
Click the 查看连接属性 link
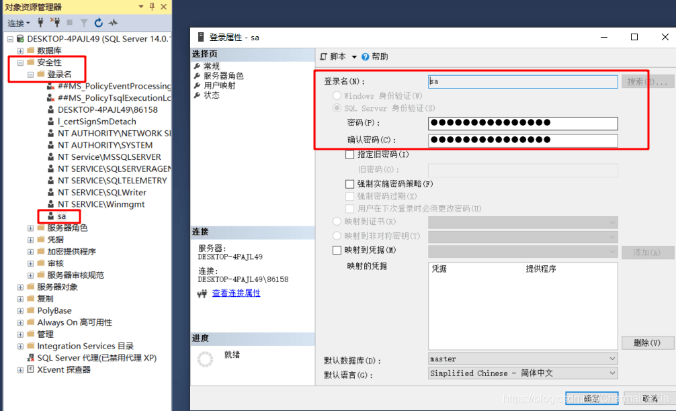(x=236, y=293)
